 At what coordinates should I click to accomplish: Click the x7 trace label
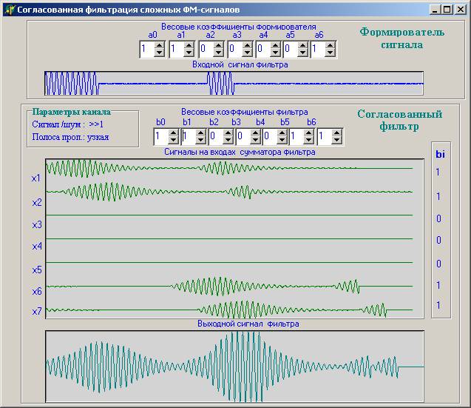37,311
